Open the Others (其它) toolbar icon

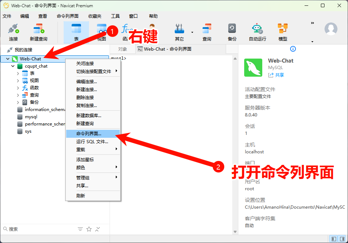[x=179, y=32]
